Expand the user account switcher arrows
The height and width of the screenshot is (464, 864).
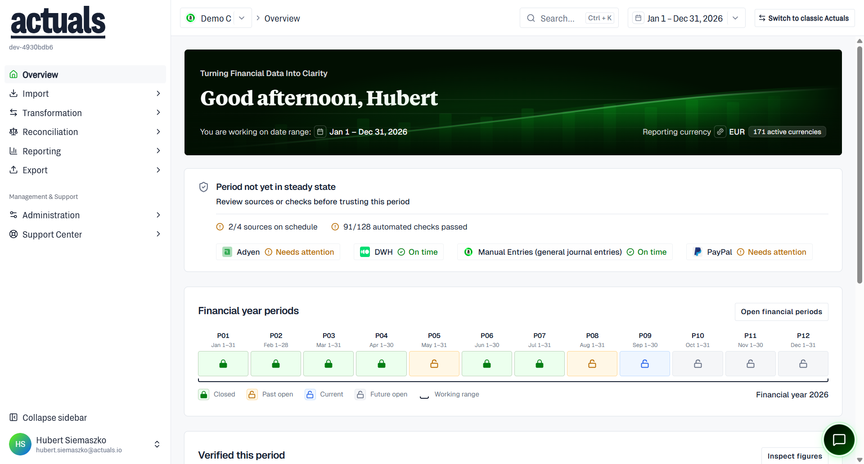click(x=157, y=444)
